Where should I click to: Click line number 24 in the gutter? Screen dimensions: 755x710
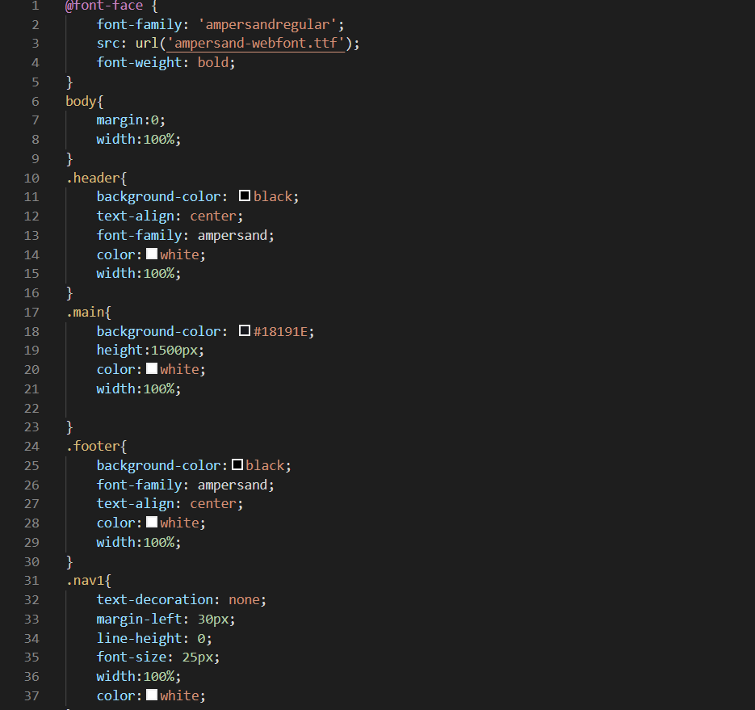[x=31, y=447]
